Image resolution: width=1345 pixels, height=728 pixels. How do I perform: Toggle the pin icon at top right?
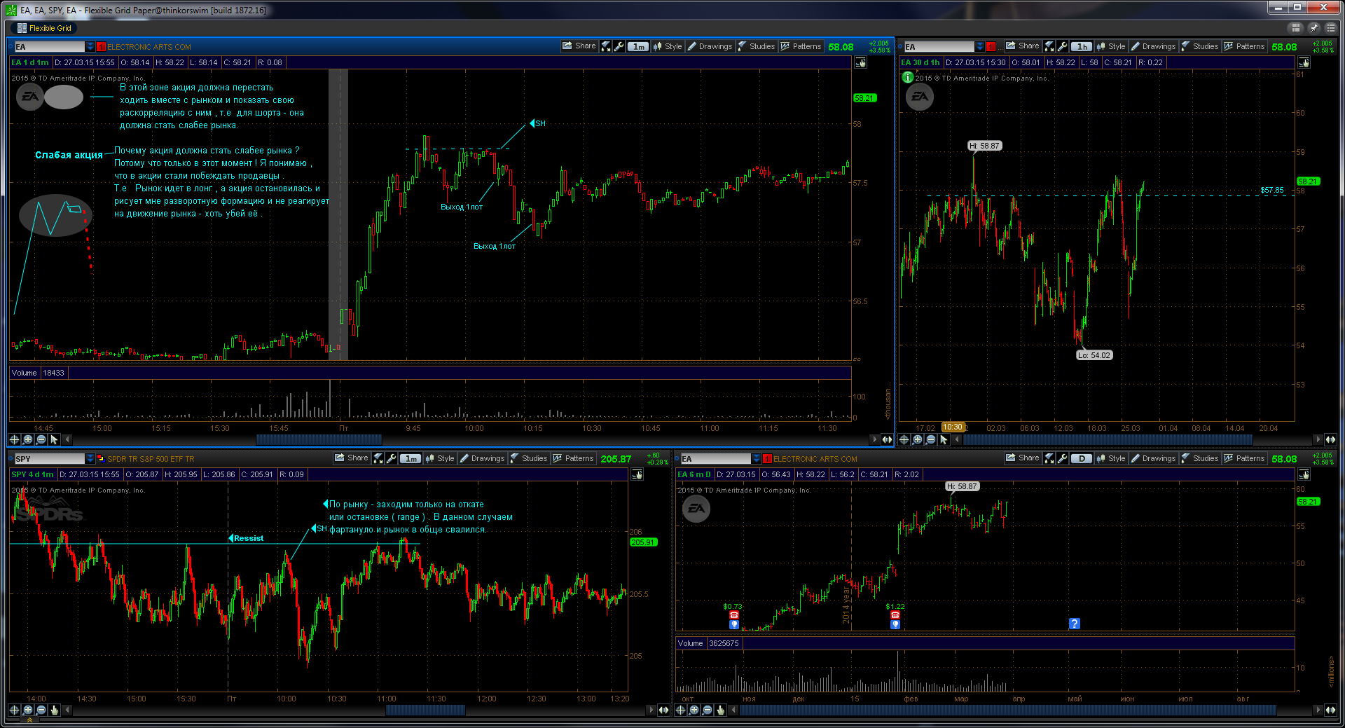(x=1313, y=27)
